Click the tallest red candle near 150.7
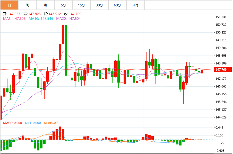 click(x=63, y=34)
